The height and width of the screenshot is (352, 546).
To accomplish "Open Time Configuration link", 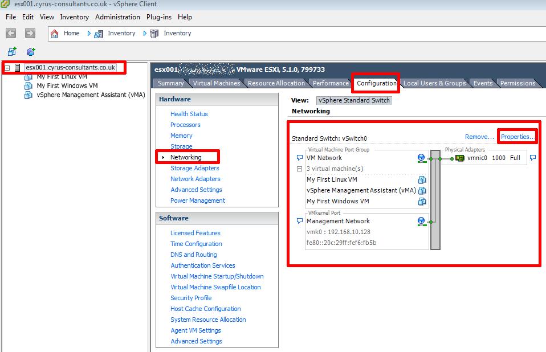I will [196, 243].
